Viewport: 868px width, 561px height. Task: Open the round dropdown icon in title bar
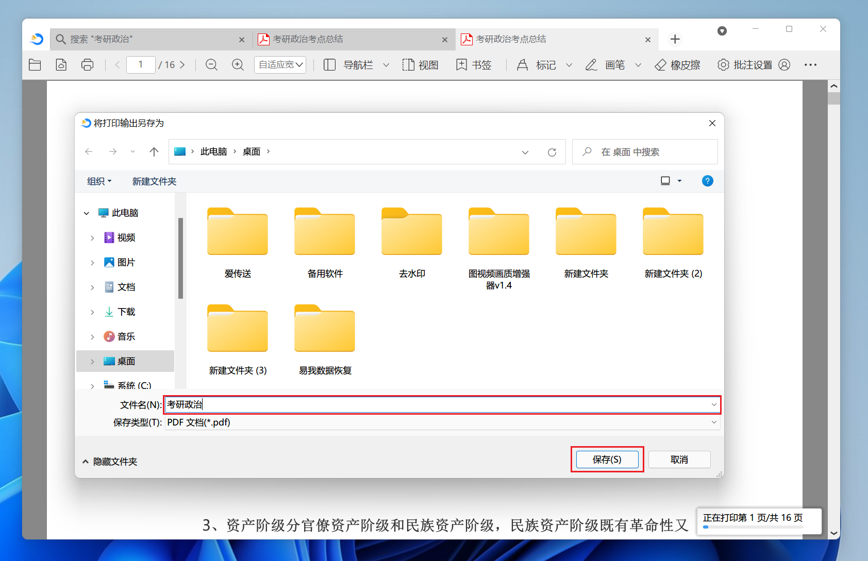(x=722, y=31)
